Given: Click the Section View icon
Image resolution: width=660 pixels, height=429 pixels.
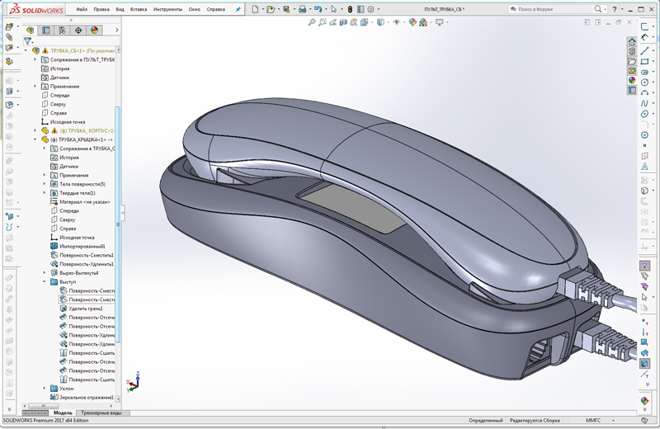Looking at the screenshot, I should tap(343, 22).
